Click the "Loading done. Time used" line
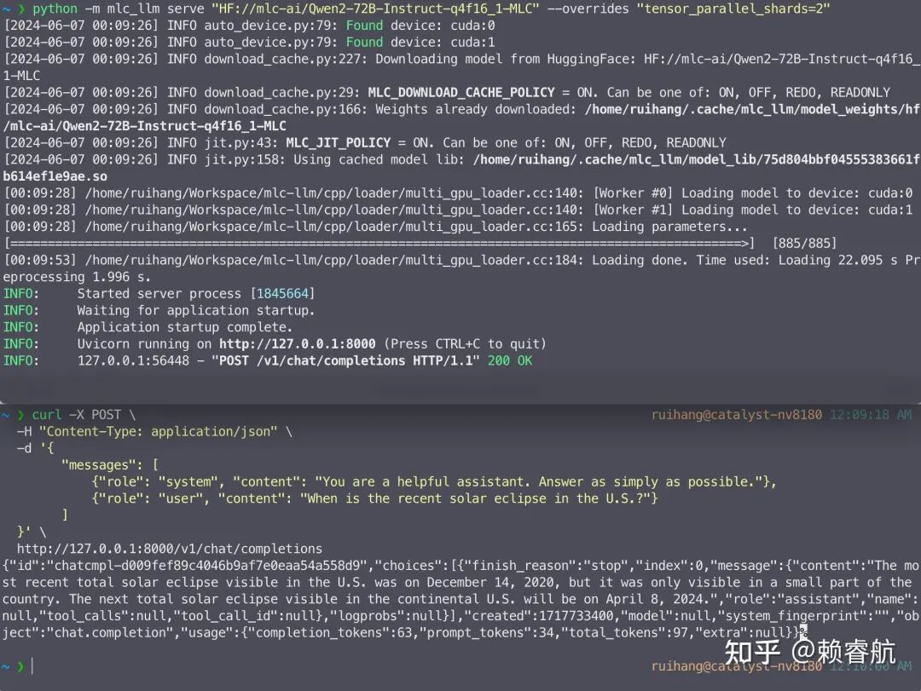Screen dimensions: 921x691 click(x=461, y=268)
